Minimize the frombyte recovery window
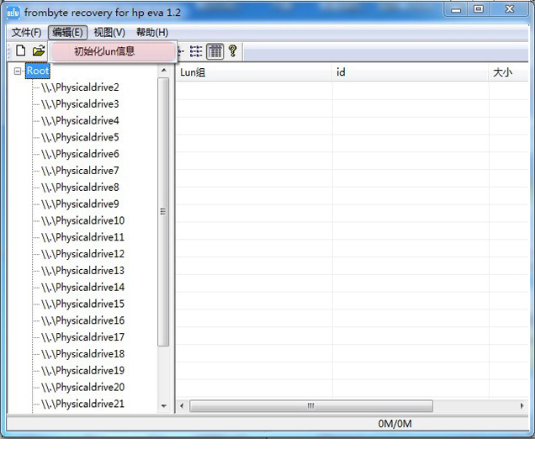This screenshot has height=460, width=535. pos(456,9)
